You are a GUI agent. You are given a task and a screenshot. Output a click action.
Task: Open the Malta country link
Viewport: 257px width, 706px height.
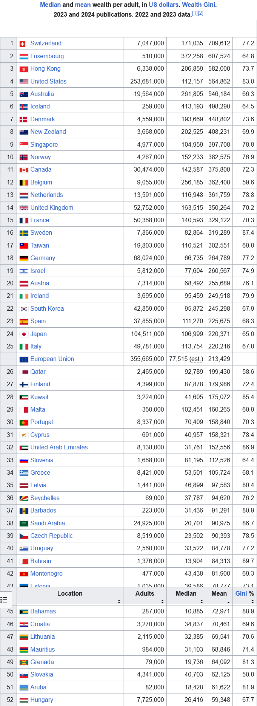click(38, 409)
